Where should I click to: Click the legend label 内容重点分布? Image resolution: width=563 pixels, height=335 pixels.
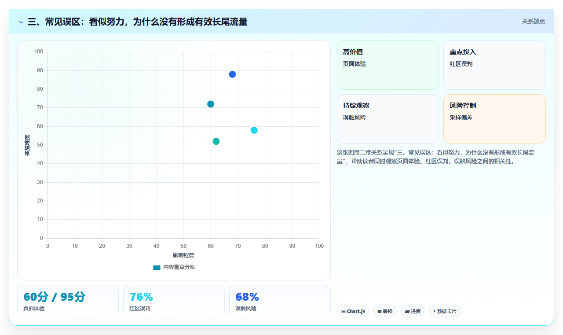coord(179,267)
